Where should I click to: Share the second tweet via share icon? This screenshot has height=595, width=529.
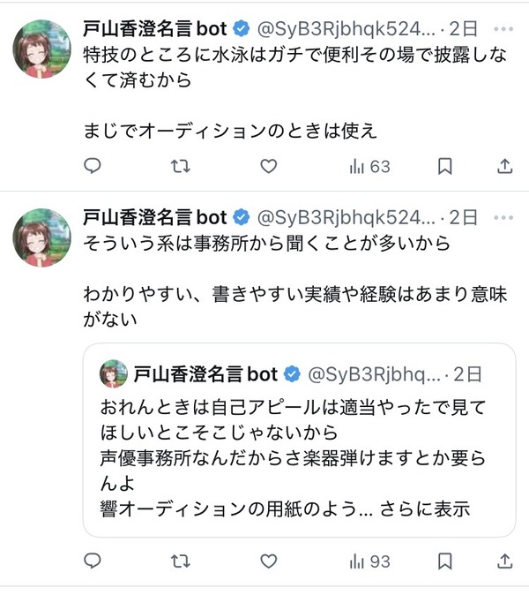click(x=504, y=561)
